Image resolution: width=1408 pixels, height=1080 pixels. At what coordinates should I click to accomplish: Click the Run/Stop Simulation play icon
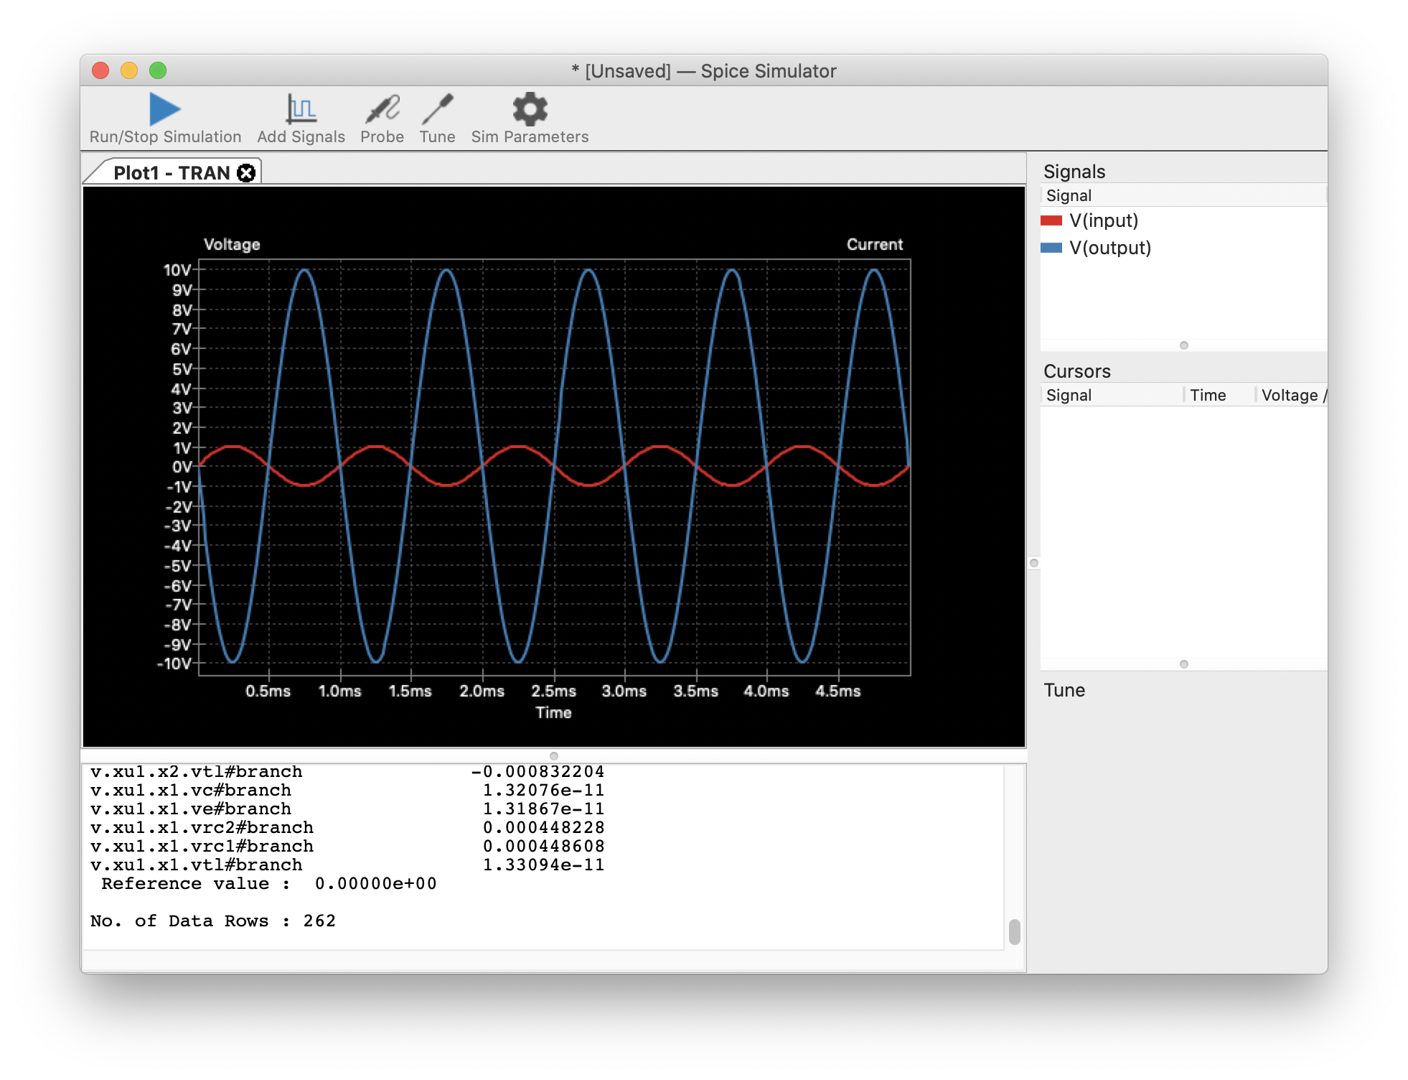click(x=164, y=109)
